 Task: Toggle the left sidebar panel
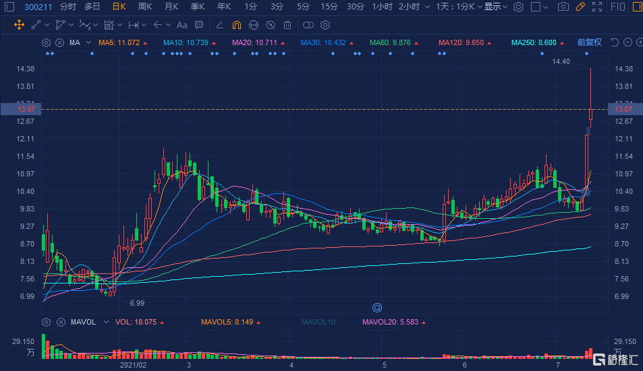coord(8,7)
